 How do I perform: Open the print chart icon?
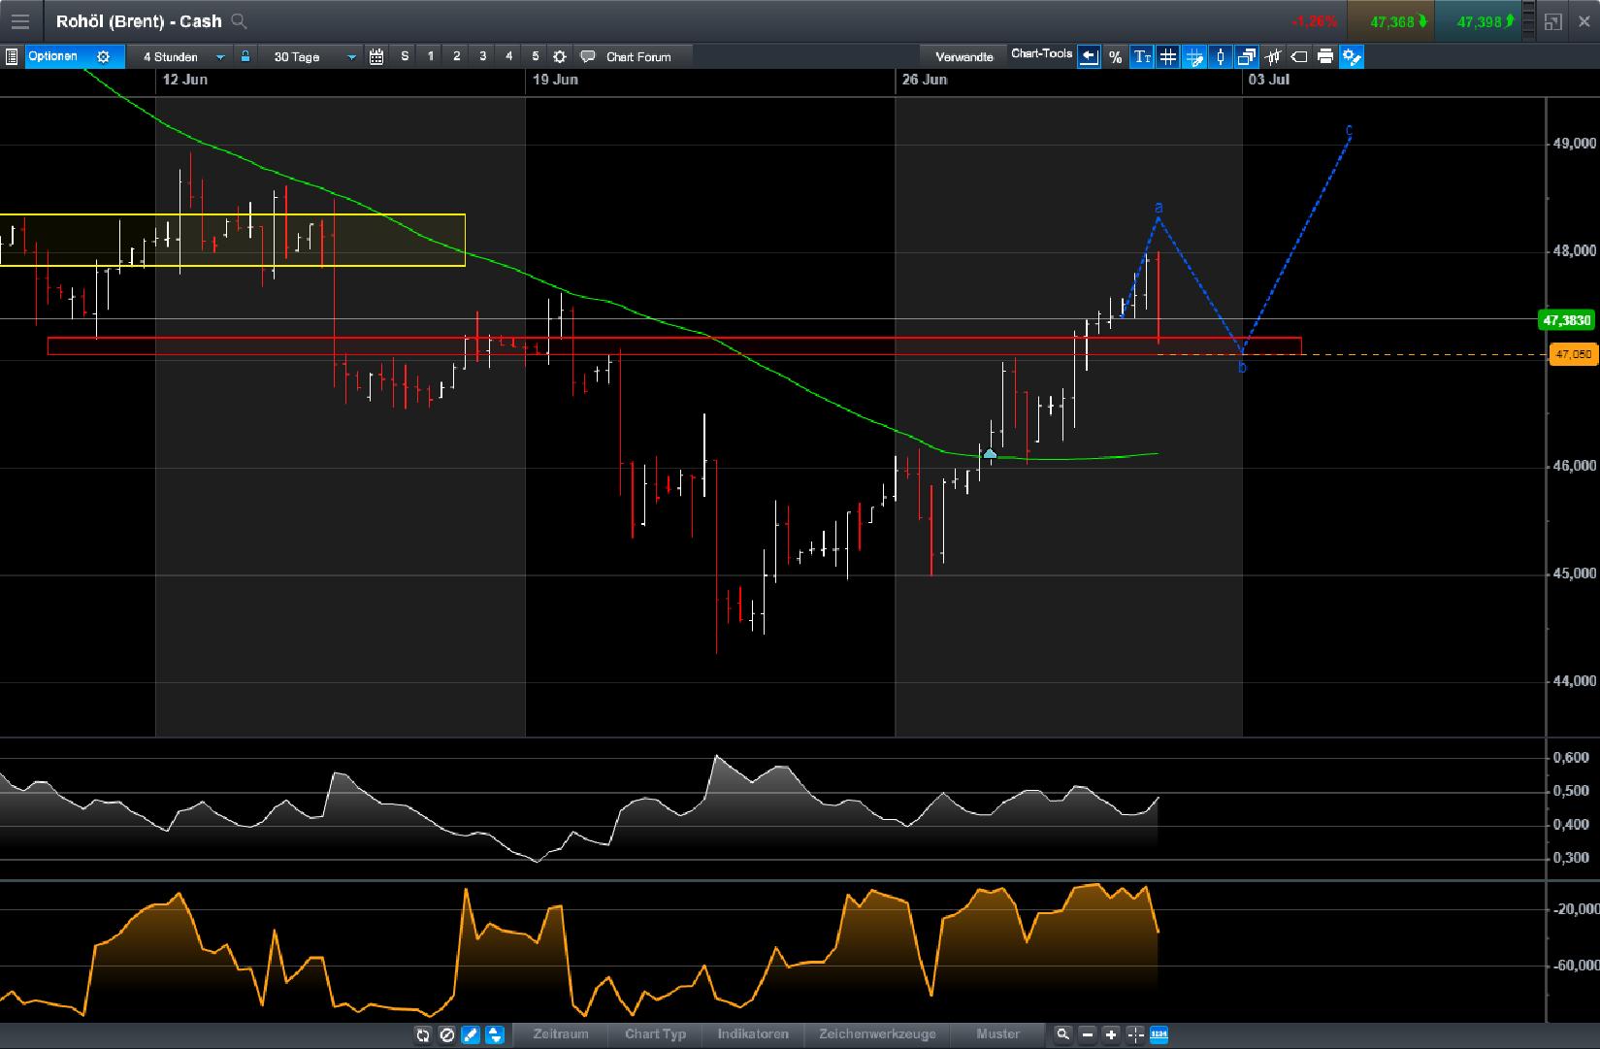pyautogui.click(x=1324, y=57)
